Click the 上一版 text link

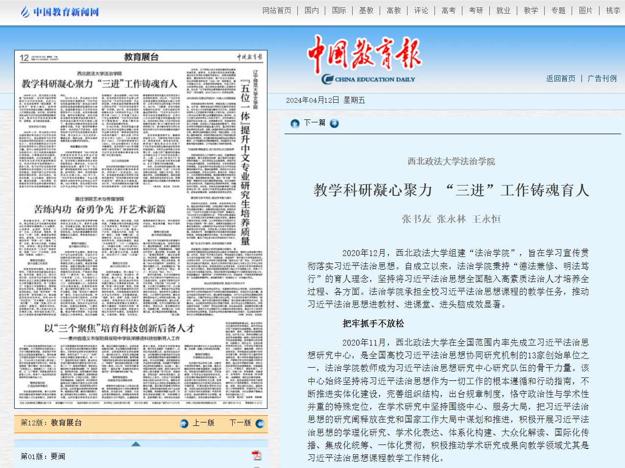(203, 423)
